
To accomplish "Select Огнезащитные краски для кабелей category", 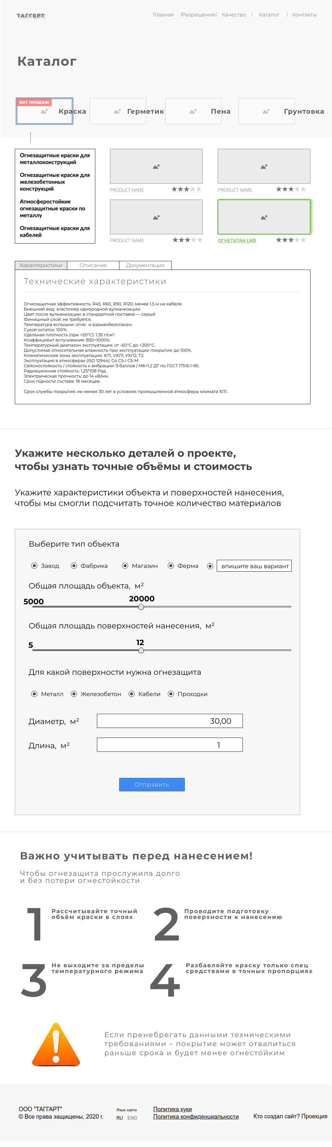I will (55, 232).
